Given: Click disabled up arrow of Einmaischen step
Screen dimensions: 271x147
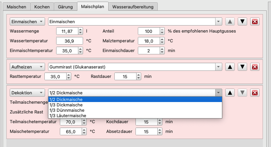Looking at the screenshot, I should (230, 21).
